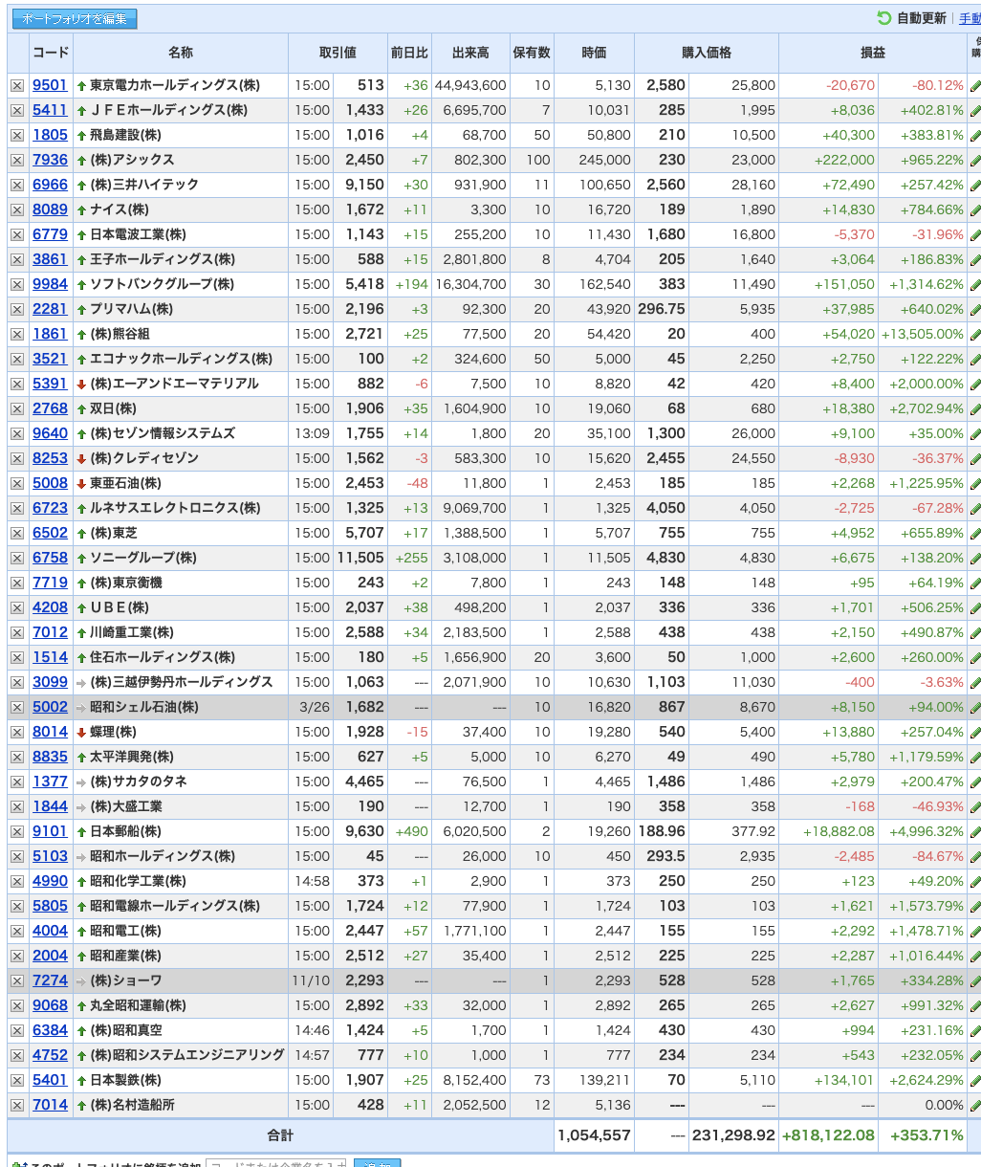
Task: Remove 日本郵船 row with its X icon
Action: (17, 831)
